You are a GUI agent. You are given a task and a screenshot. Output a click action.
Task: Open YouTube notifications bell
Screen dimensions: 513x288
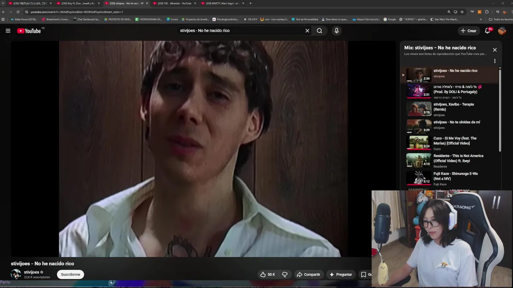[x=488, y=31]
